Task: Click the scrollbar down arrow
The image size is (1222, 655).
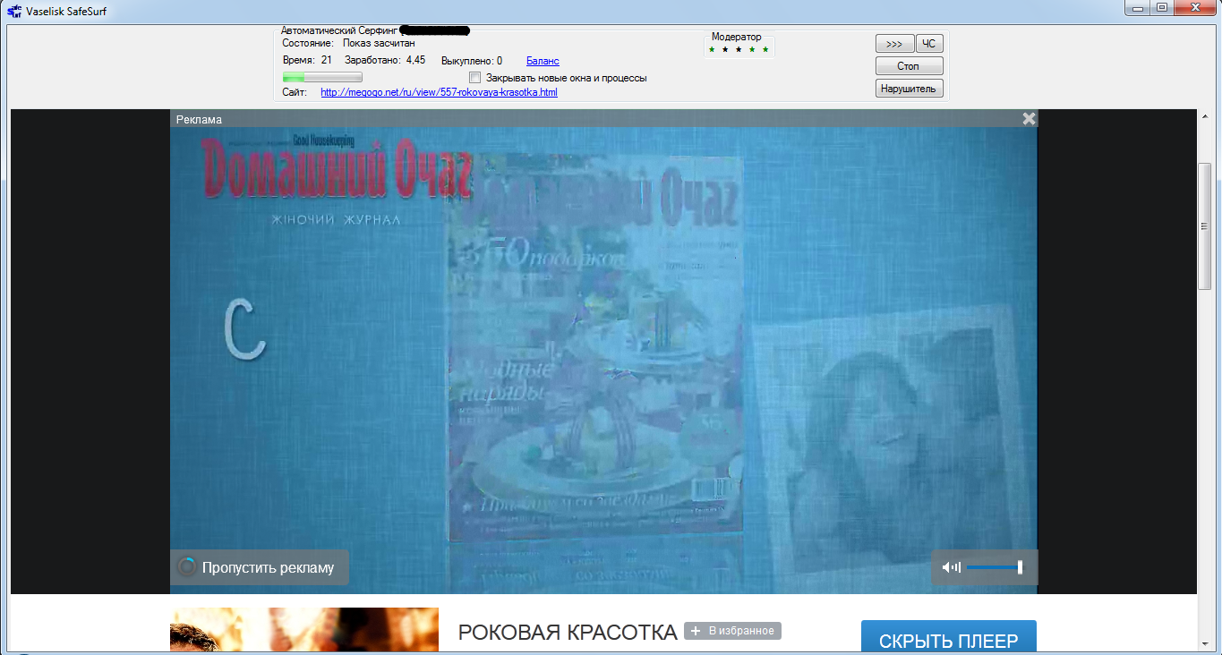Action: [x=1205, y=642]
